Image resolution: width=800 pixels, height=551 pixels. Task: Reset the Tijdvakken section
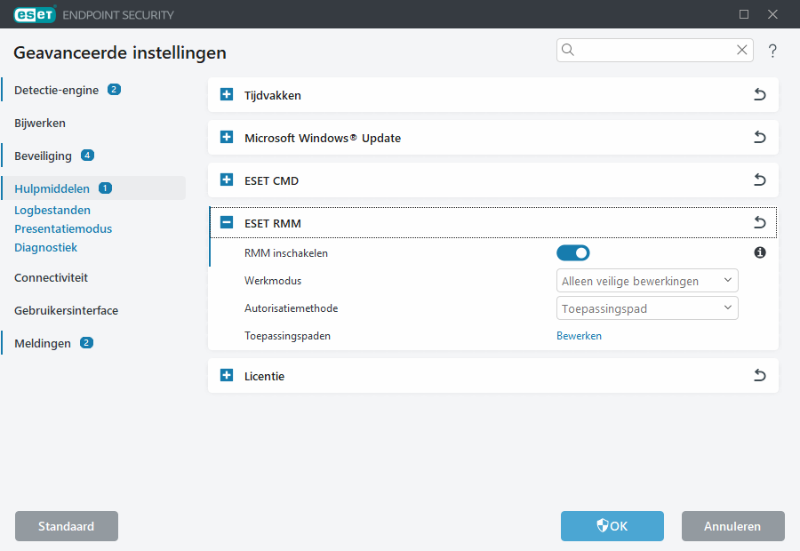click(x=760, y=95)
